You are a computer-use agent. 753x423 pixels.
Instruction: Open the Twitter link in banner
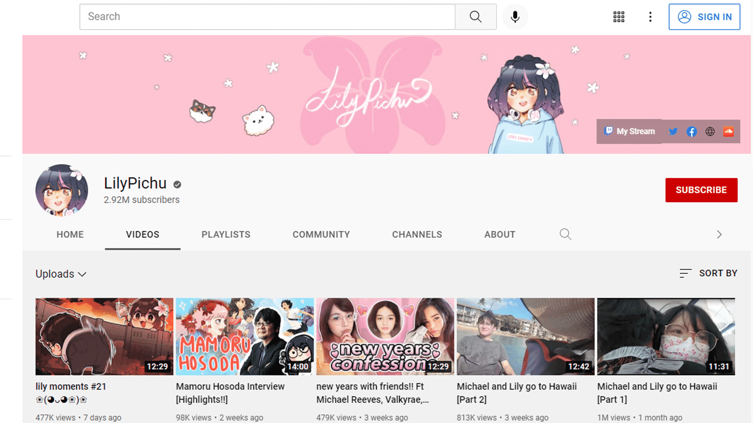coord(673,132)
